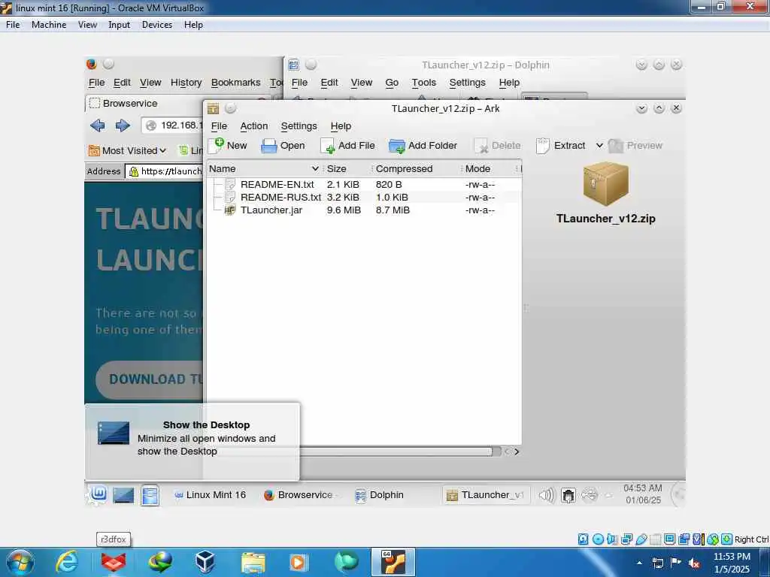
Task: Click the Open icon in Ark's toolbar
Action: coord(269,146)
